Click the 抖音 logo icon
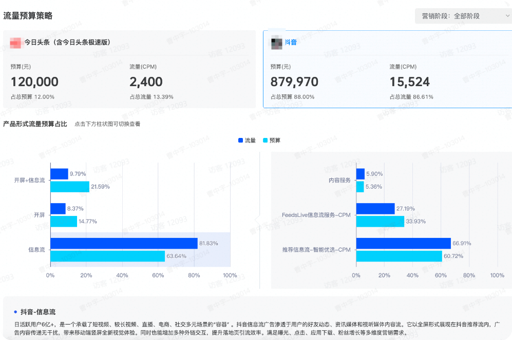 click(277, 43)
